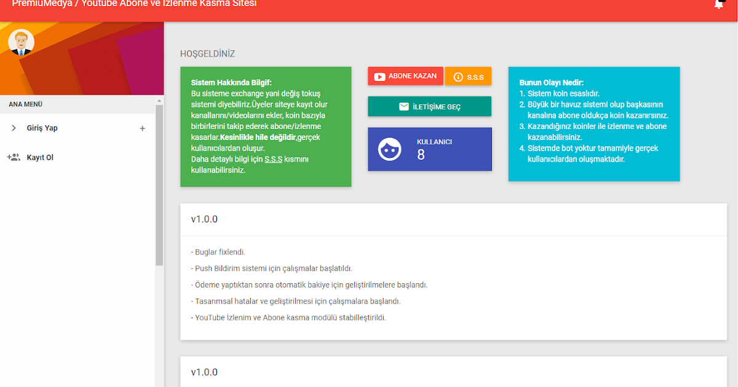Click the second v1.0.0 card title
738x387 pixels.
[204, 372]
